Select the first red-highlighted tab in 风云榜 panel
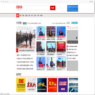Screen dimensions: 95x95 pyautogui.click(x=68, y=28)
